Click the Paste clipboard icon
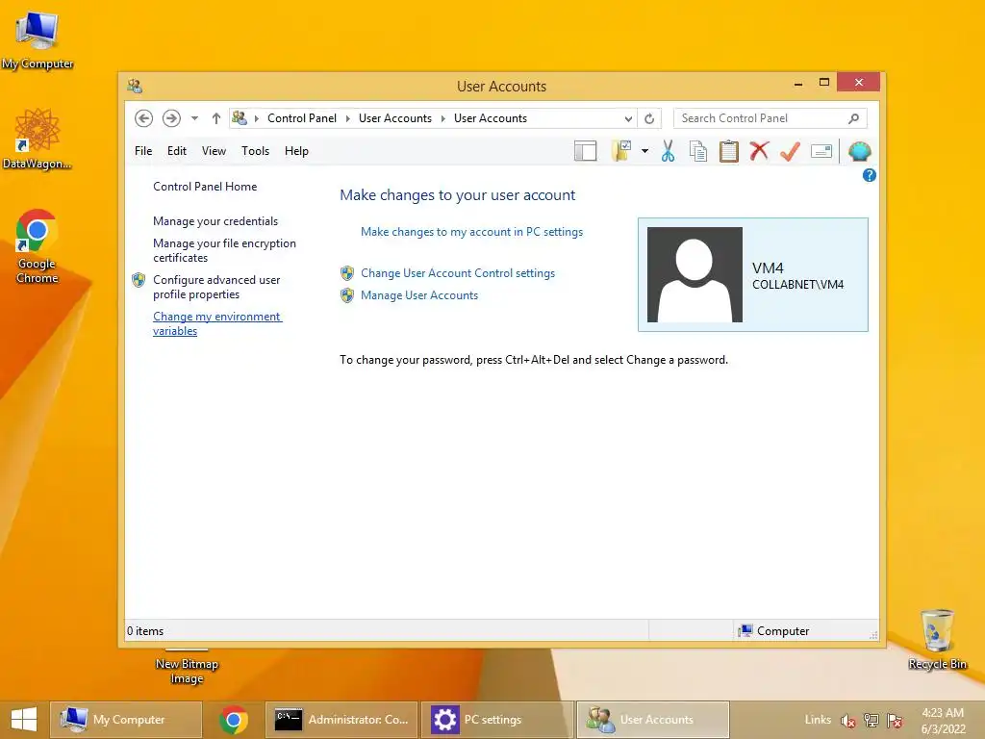Viewport: 985px width, 739px height. pos(729,151)
